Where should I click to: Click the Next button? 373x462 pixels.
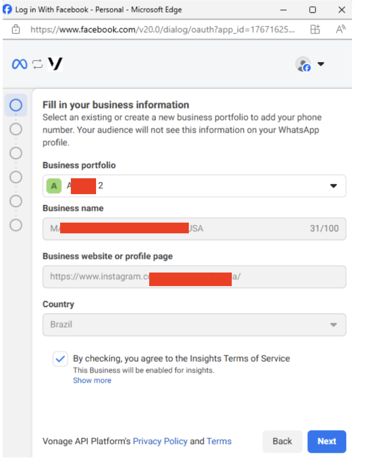[x=327, y=441]
